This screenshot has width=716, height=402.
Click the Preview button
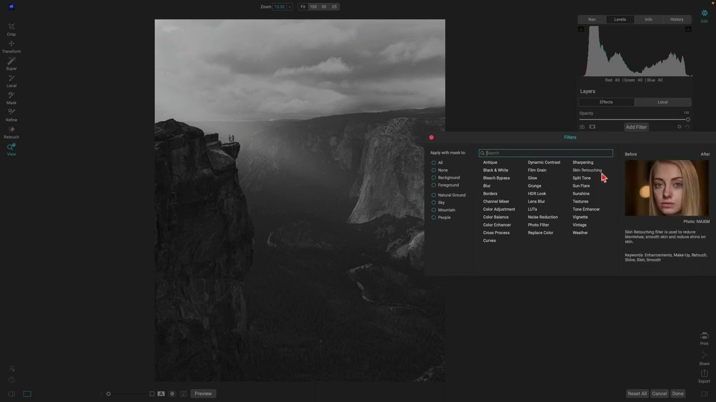[x=203, y=394]
